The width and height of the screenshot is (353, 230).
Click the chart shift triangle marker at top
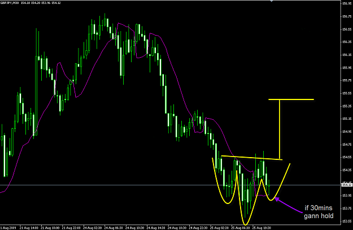click(272, 1)
